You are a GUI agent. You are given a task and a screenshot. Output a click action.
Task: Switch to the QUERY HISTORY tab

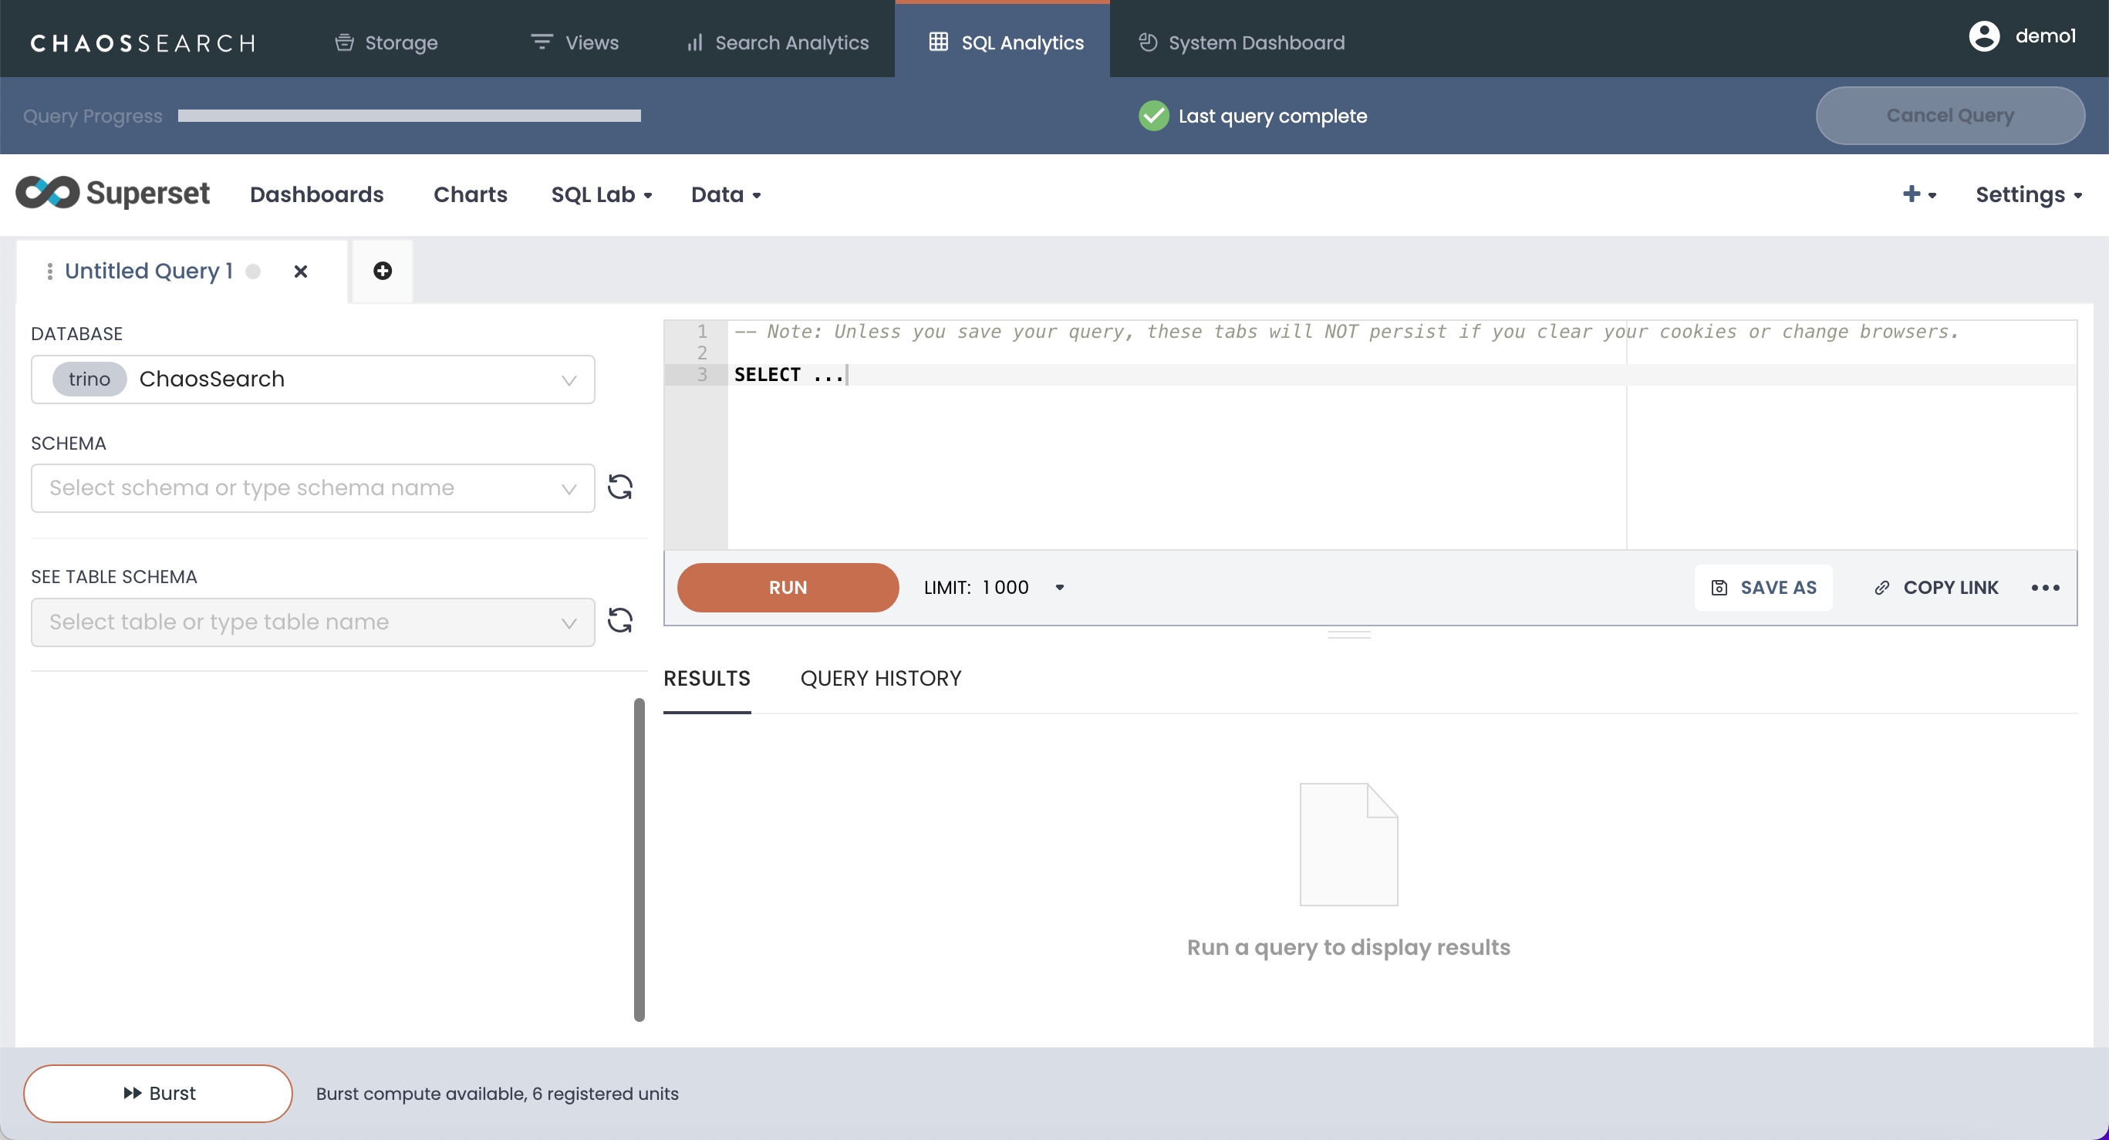(880, 679)
